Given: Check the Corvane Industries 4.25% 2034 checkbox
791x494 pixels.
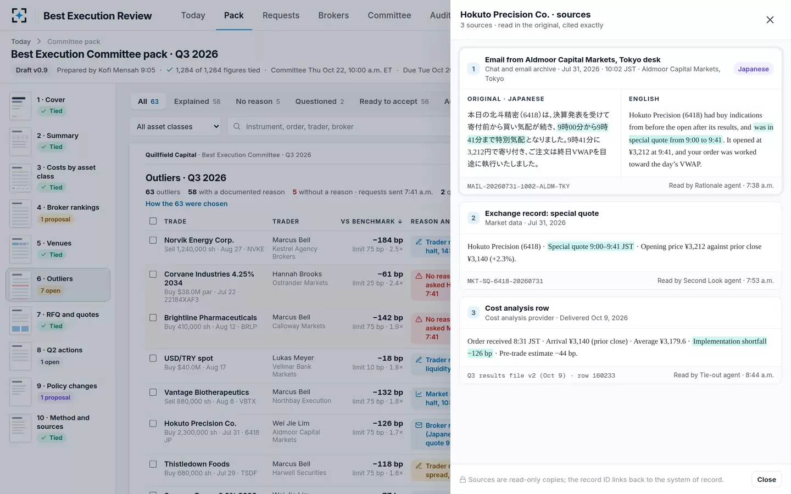Looking at the screenshot, I should 153,274.
